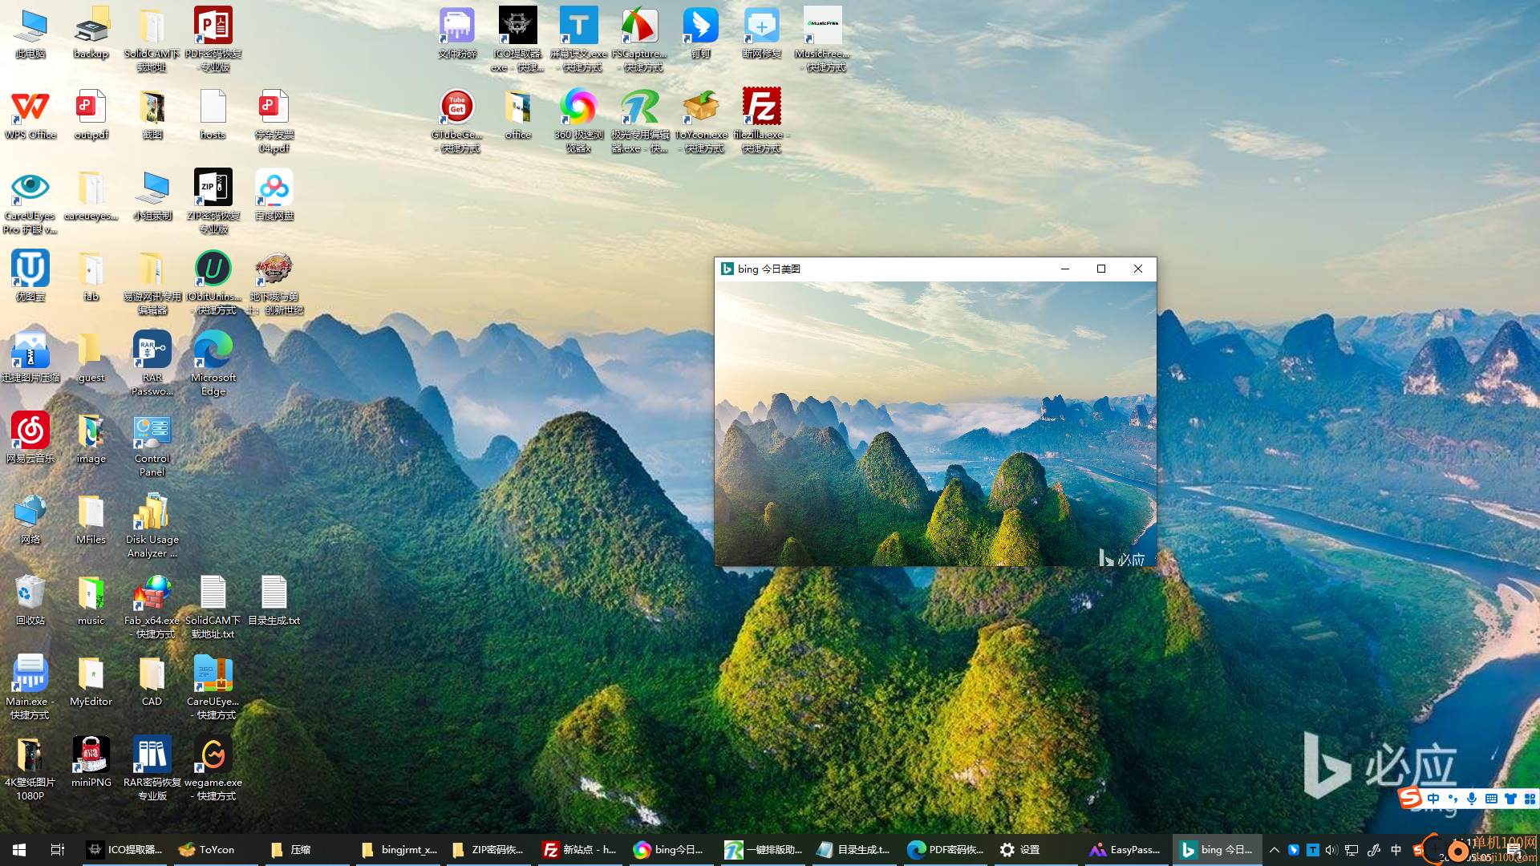The image size is (1540, 866).
Task: Select 360 极速浏览器 desktop icon
Action: click(579, 121)
